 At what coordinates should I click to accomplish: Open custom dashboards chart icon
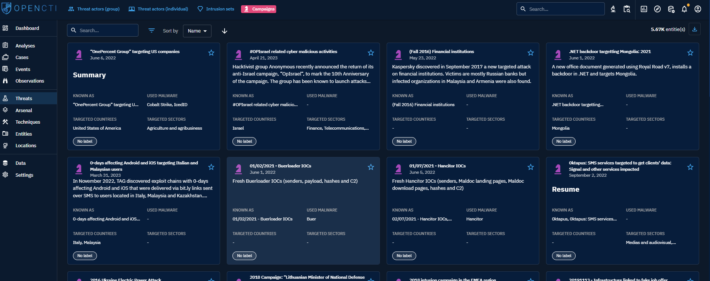pos(644,9)
